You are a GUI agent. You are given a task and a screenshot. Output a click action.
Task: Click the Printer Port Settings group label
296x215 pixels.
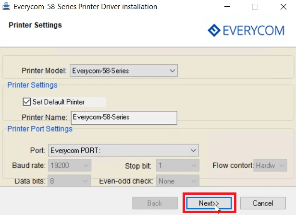[40, 129]
